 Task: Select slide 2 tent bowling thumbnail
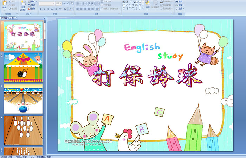click(23, 68)
